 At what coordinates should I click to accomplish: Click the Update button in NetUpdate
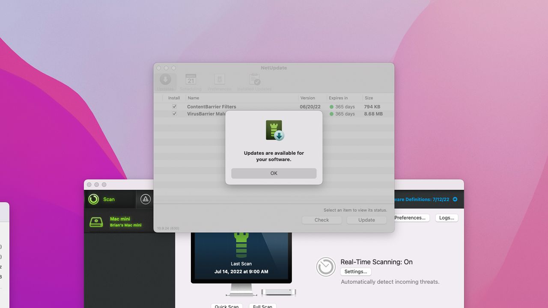pos(366,220)
